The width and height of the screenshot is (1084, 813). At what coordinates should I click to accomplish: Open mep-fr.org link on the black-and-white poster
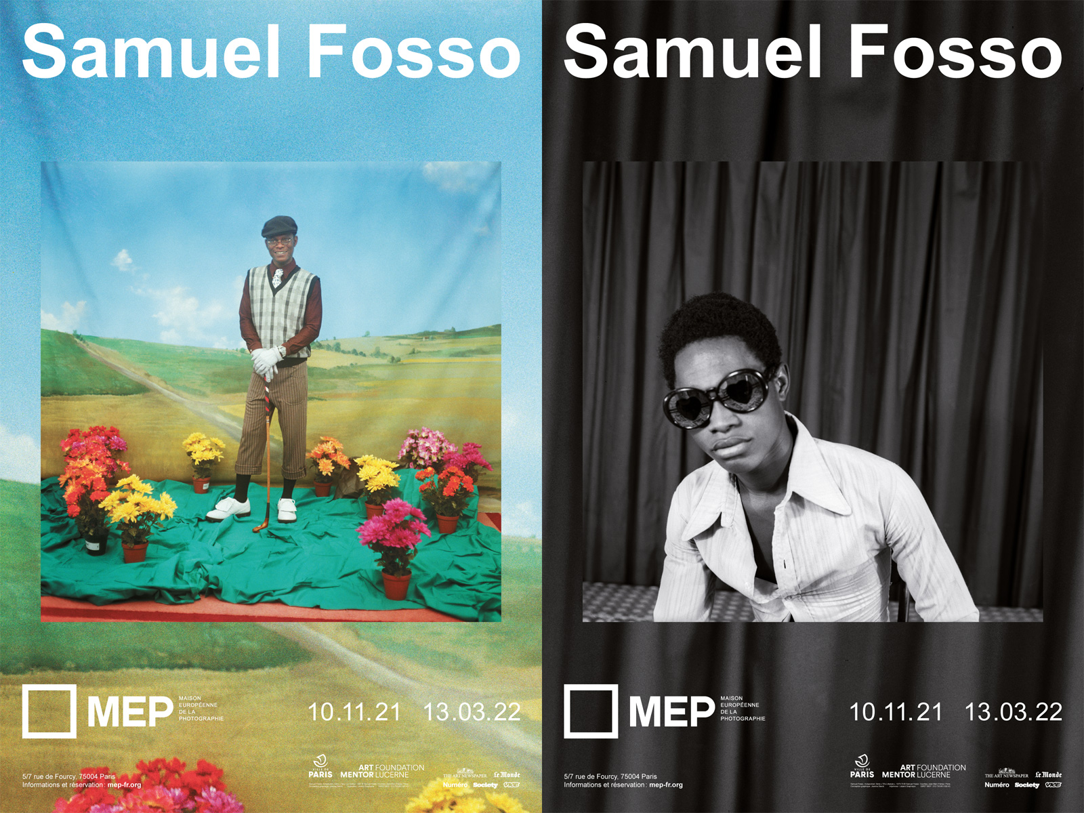(665, 785)
